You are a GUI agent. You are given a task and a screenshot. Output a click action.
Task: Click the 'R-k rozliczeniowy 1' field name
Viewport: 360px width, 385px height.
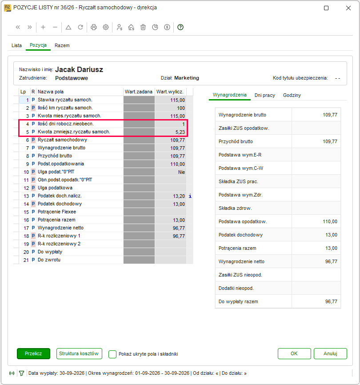pos(59,236)
